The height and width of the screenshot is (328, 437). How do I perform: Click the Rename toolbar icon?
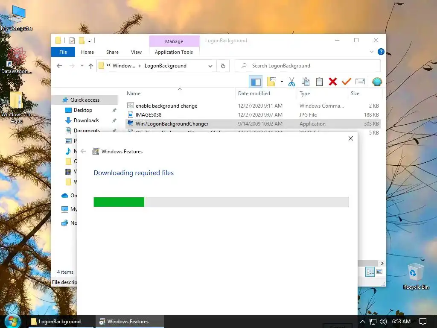point(360,82)
